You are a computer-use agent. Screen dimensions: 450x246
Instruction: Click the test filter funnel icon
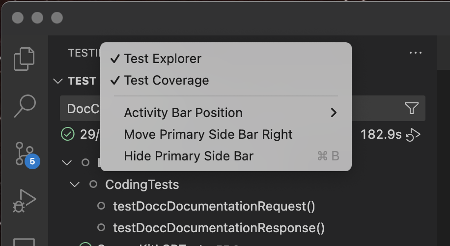411,109
